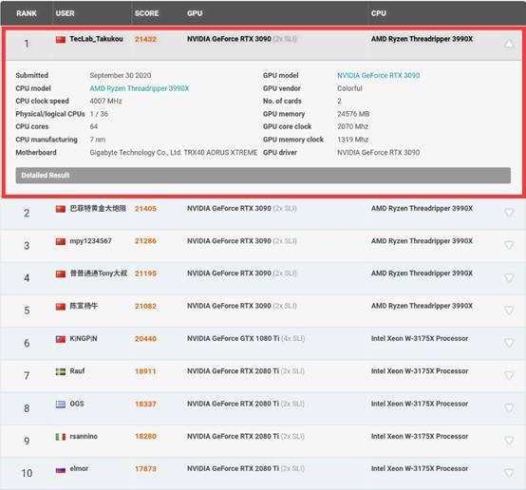526x490 pixels.
Task: Click the Italy flag beside rsannino
Action: 61,437
